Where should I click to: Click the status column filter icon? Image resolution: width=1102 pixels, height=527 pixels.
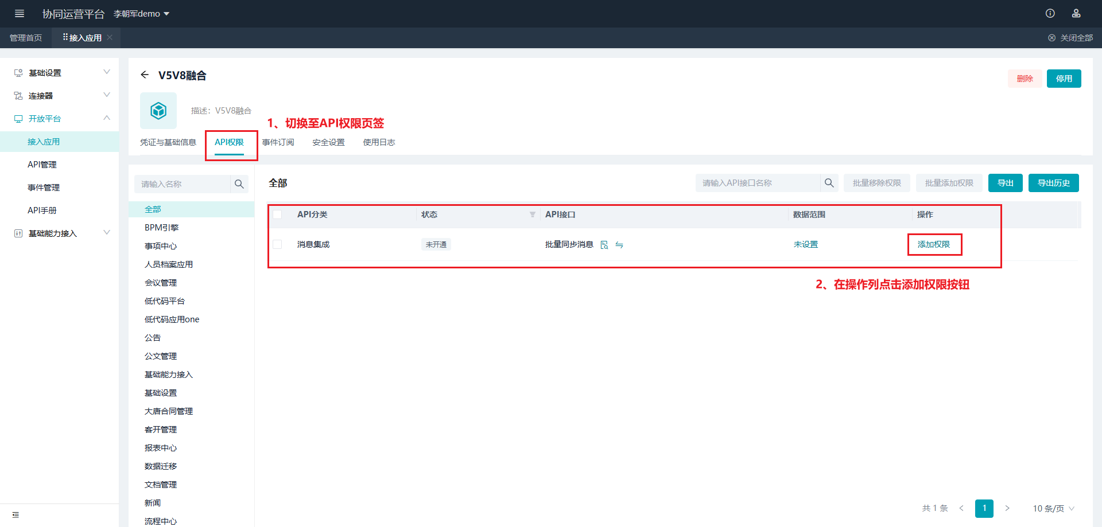[x=532, y=214]
